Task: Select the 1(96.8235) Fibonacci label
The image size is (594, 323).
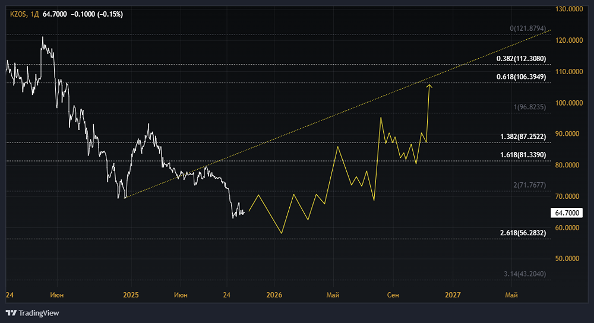Action: pos(530,107)
